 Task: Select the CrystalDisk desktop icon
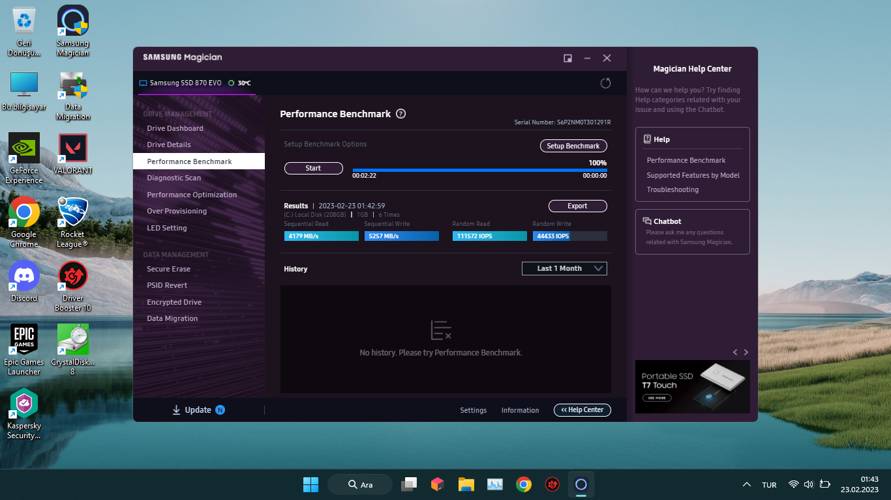pyautogui.click(x=73, y=350)
